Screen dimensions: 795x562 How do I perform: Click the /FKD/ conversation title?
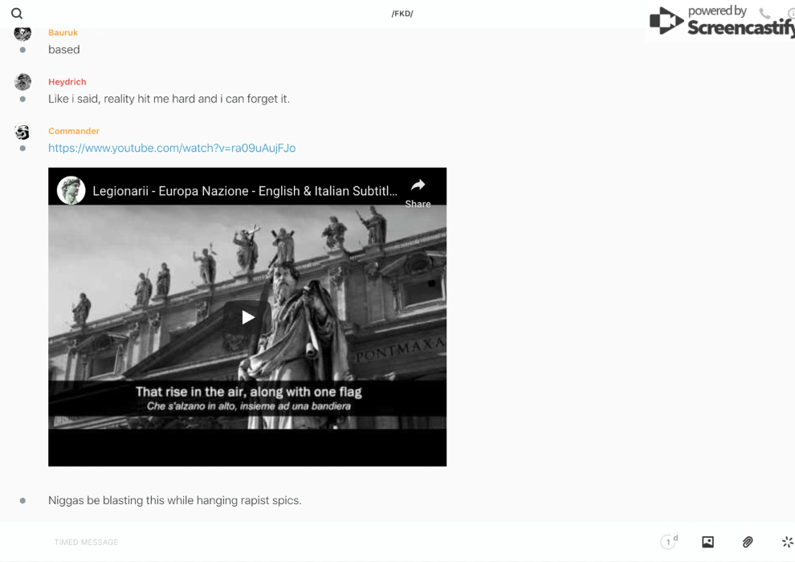(x=402, y=14)
